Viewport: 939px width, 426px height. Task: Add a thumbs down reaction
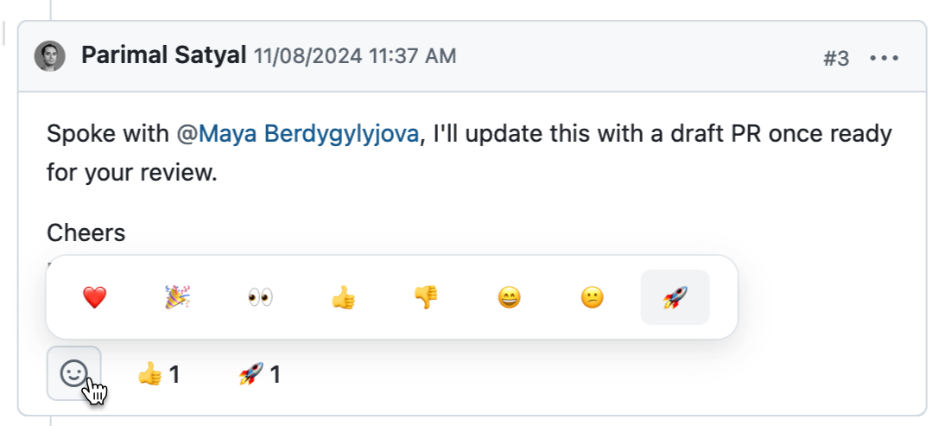tap(426, 298)
